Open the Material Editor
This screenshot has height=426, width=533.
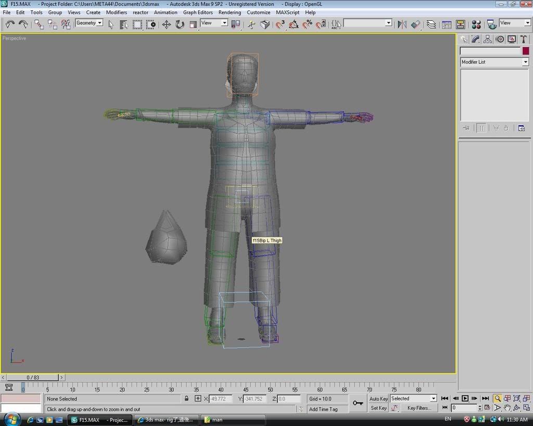point(476,24)
